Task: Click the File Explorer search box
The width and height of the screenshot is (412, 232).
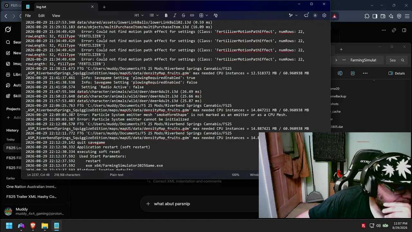Action: [x=397, y=60]
